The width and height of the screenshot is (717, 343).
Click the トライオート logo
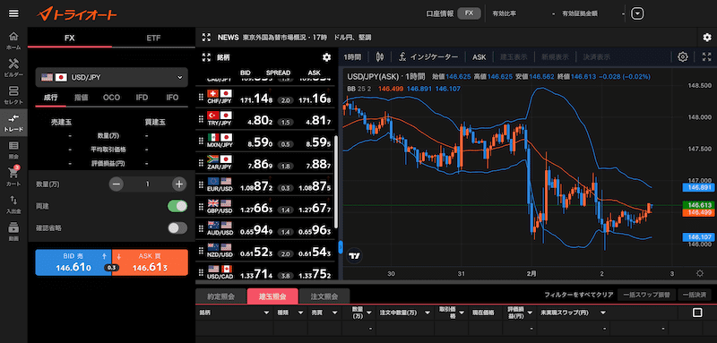click(77, 14)
